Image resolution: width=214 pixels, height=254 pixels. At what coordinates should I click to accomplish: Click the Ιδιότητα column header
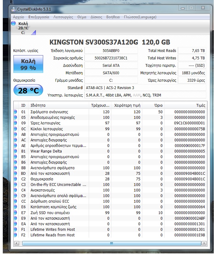coord(58,105)
